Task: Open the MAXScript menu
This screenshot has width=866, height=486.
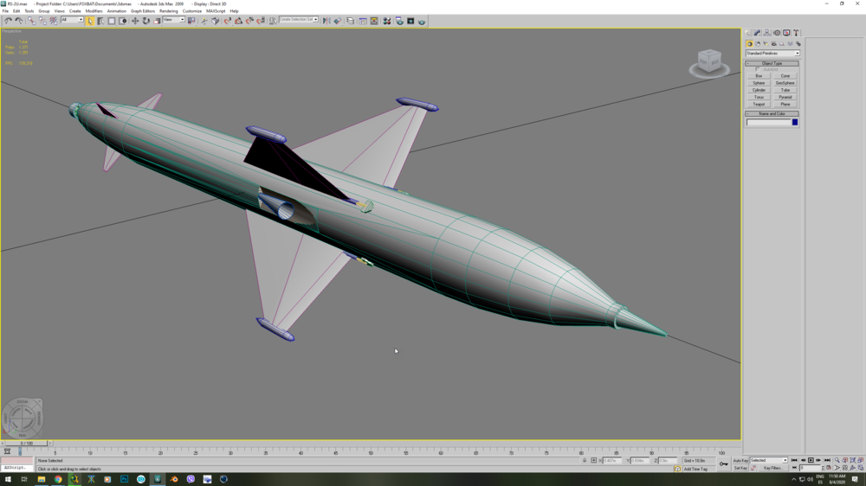Action: (216, 11)
